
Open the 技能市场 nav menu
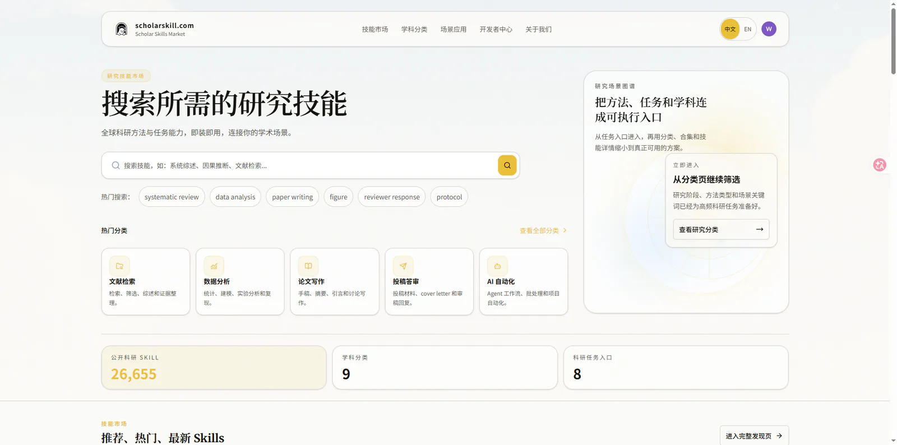[375, 29]
